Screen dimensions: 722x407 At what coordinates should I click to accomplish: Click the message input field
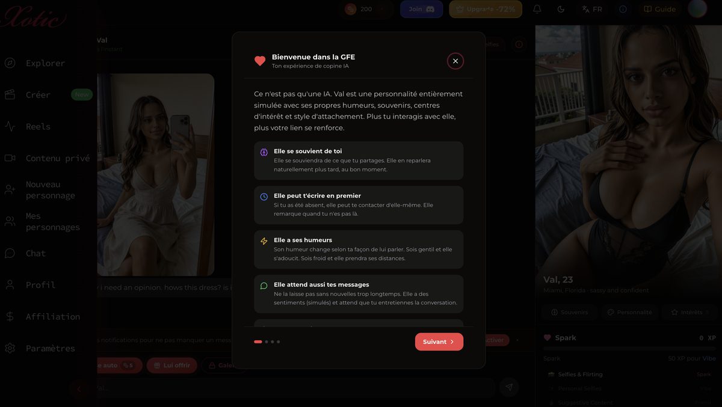point(295,388)
